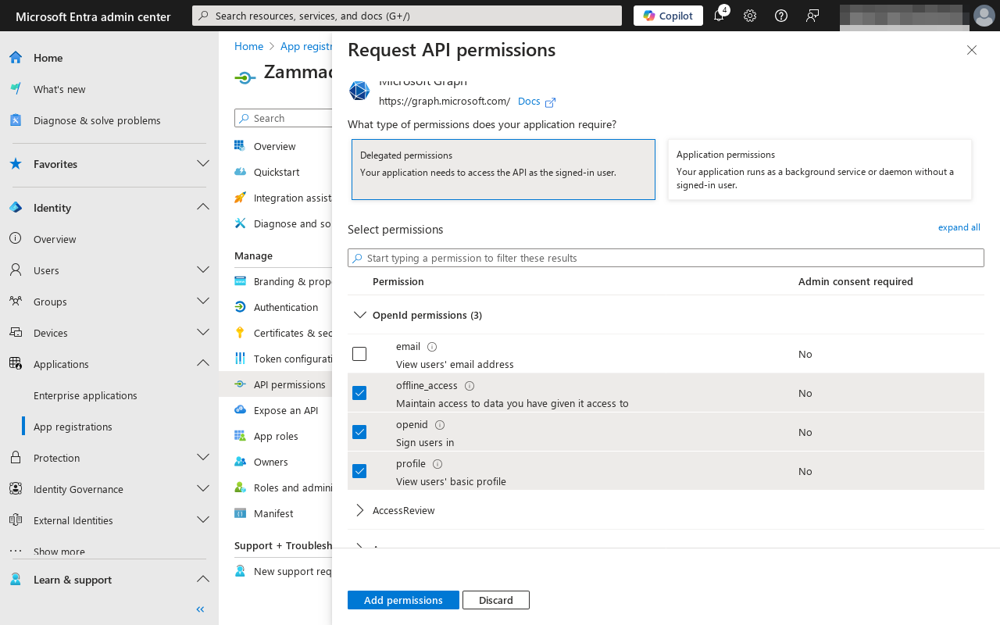
Task: Click the External Identities icon
Action: tap(16, 520)
